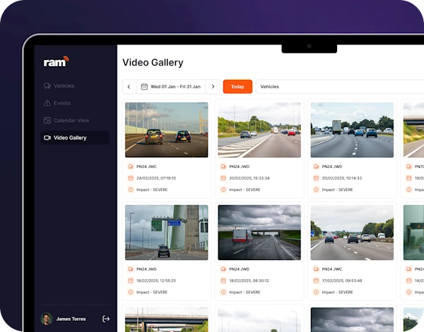This screenshot has width=424, height=332.
Task: Click the Calendar View calendar icon
Action: click(47, 121)
